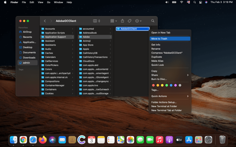Select the Cookies folder
Viewport: 236px width, 147px height.
coord(57,93)
